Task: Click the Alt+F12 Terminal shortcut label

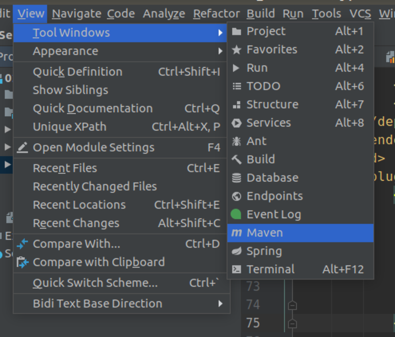Action: pyautogui.click(x=343, y=270)
